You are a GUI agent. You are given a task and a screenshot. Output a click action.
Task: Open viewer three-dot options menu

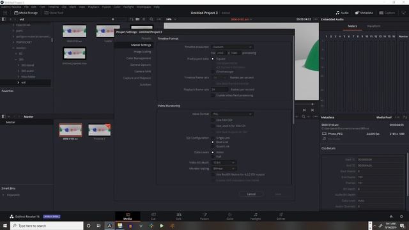(x=315, y=19)
